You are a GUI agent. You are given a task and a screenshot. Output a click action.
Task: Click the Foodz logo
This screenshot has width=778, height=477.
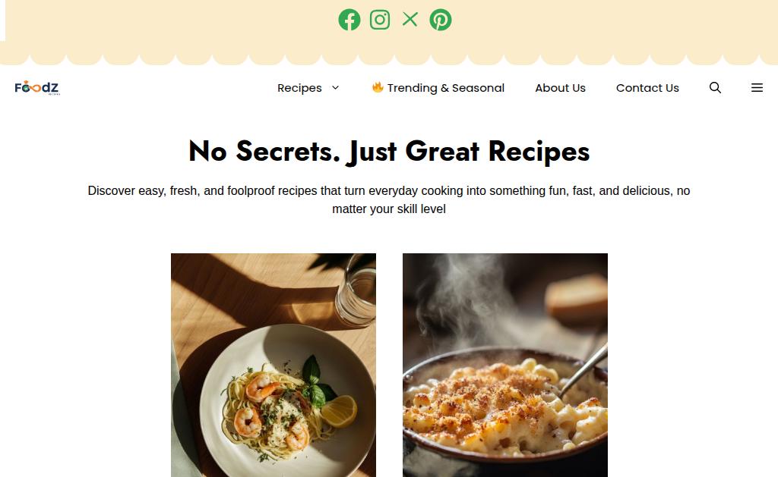point(37,88)
